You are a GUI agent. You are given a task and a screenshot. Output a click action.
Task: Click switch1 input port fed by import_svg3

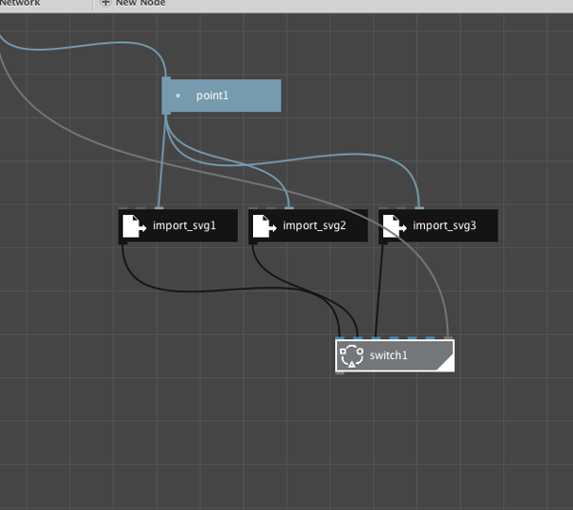[376, 338]
